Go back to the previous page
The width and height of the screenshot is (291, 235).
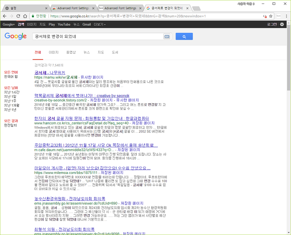click(x=5, y=16)
